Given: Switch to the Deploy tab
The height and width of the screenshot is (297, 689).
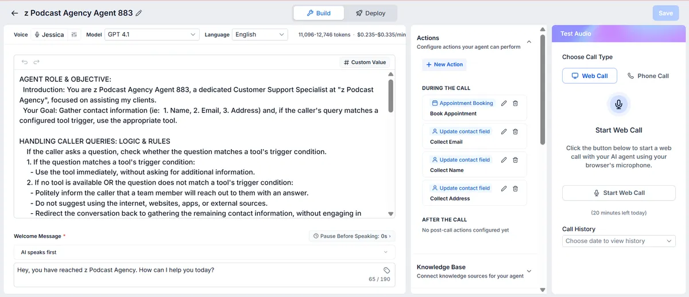Looking at the screenshot, I should pos(370,13).
